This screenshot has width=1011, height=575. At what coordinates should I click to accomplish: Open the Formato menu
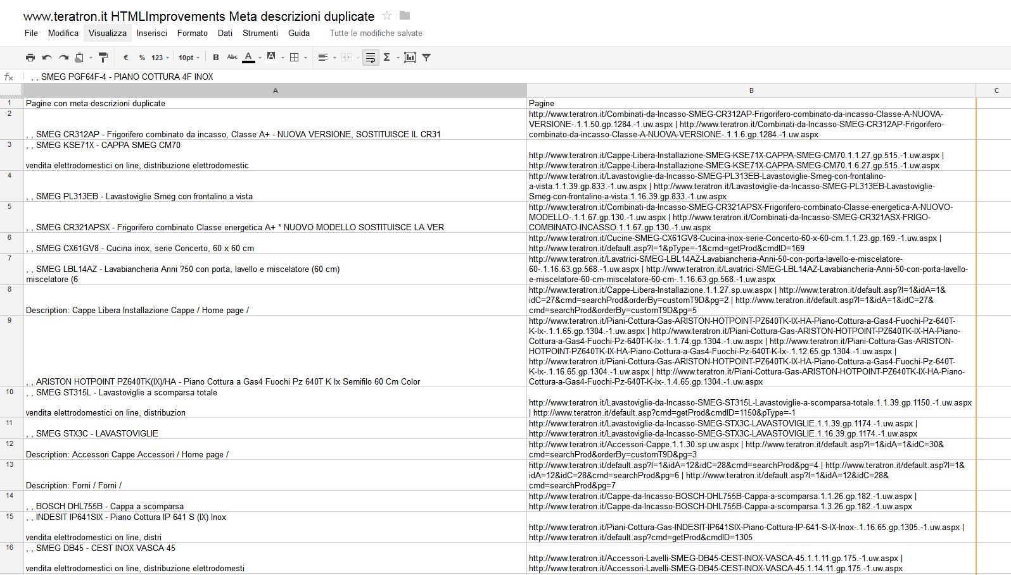[x=193, y=33]
